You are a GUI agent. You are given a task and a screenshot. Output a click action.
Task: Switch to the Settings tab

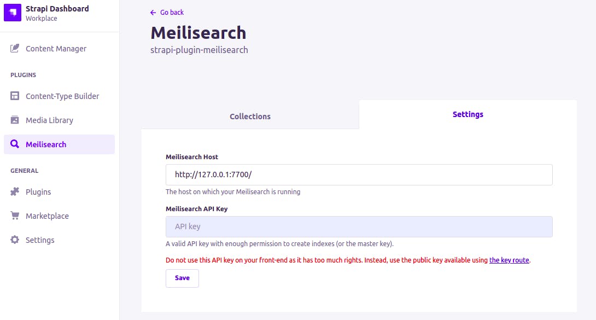468,114
